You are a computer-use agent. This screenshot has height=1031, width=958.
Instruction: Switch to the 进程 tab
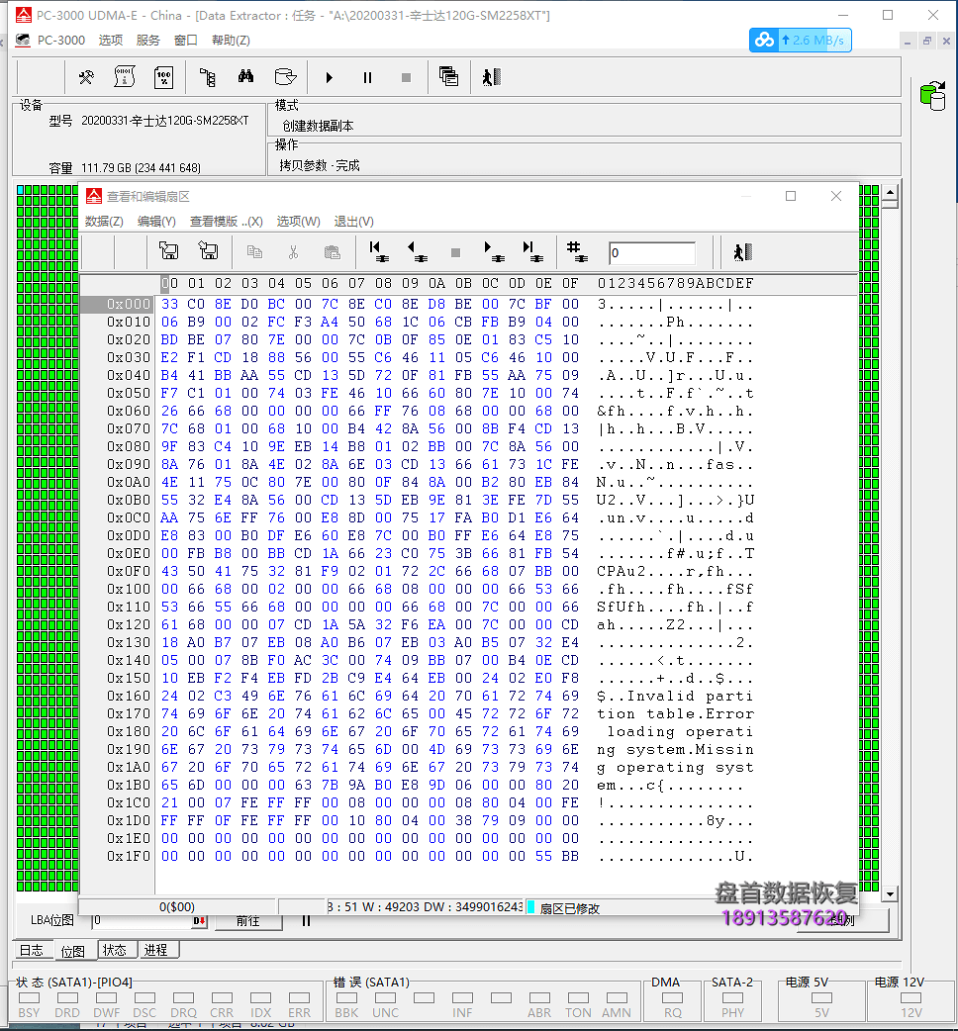(x=155, y=950)
